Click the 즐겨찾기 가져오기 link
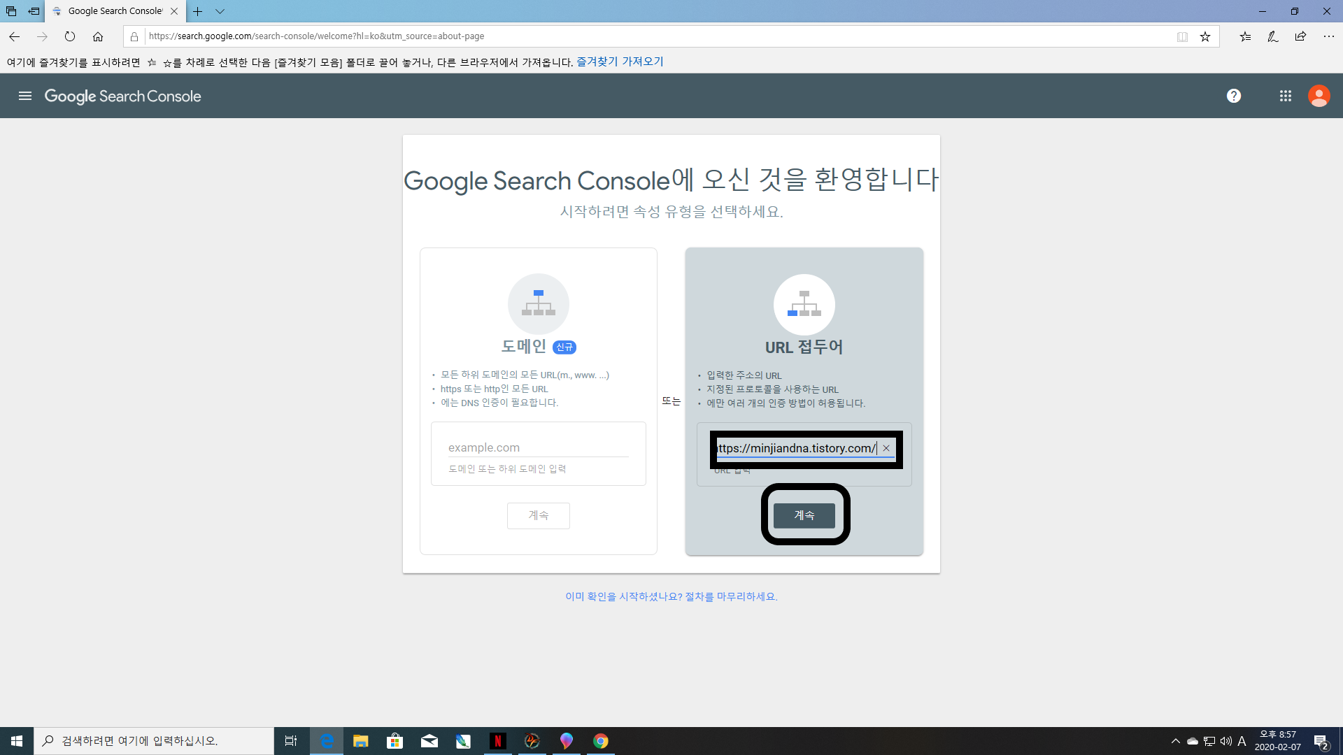The image size is (1343, 755). tap(620, 62)
